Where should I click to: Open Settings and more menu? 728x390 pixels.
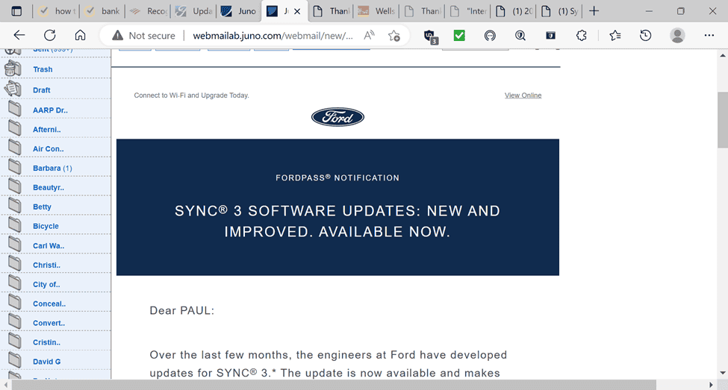(x=709, y=35)
